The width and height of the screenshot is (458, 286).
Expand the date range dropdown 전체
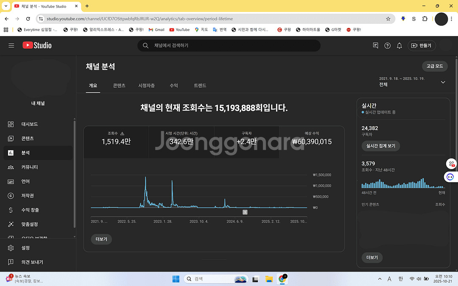click(x=443, y=82)
